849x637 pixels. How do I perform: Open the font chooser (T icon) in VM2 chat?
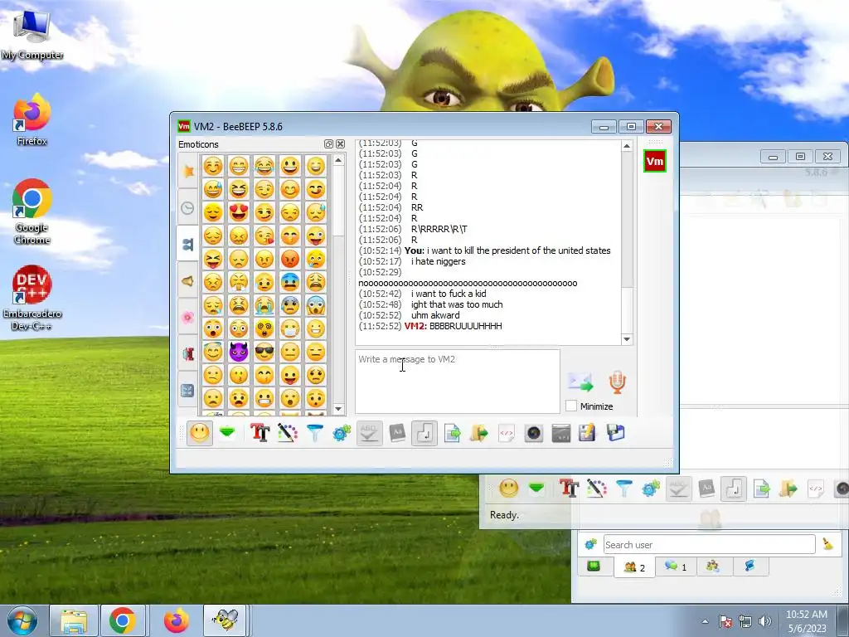click(x=260, y=433)
